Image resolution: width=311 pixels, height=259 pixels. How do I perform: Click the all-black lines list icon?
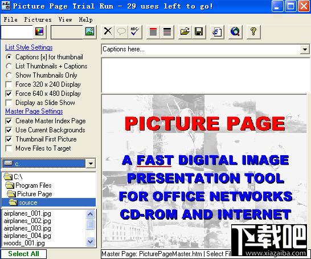(x=167, y=32)
